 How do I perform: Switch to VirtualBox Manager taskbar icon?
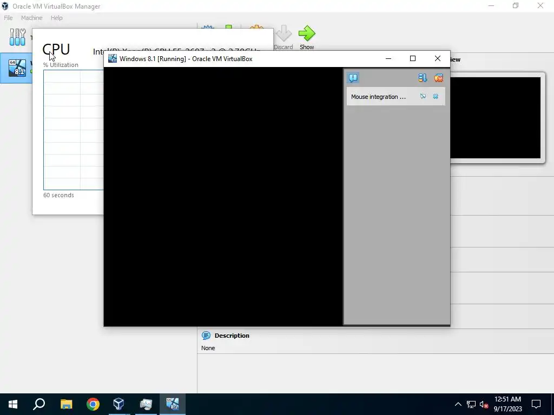tap(118, 404)
